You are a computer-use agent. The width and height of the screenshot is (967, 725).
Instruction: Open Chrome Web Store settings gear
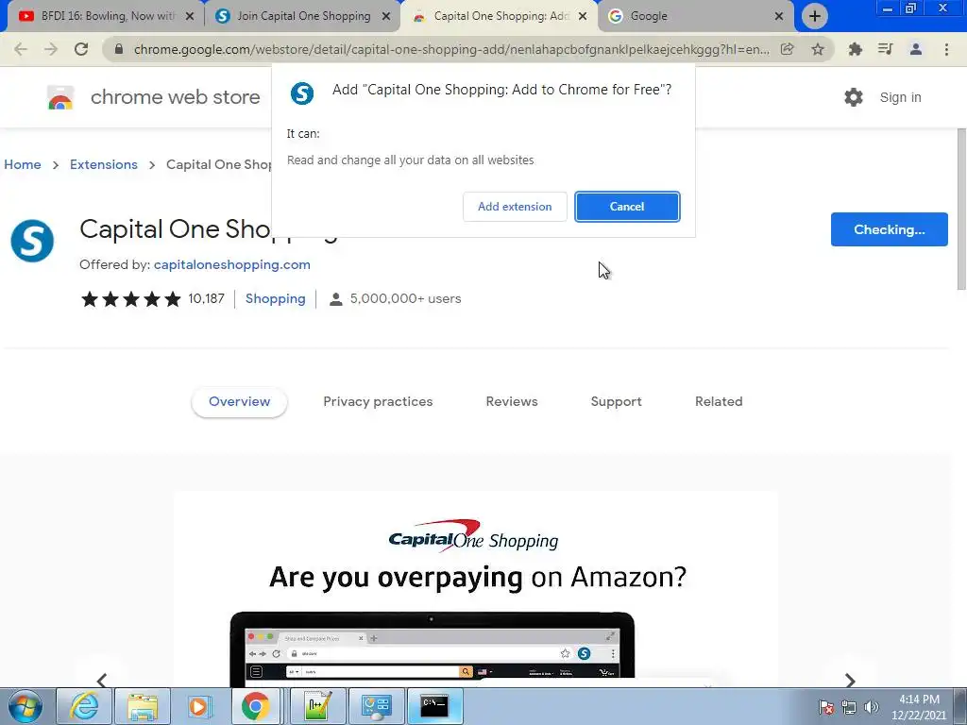tap(854, 97)
